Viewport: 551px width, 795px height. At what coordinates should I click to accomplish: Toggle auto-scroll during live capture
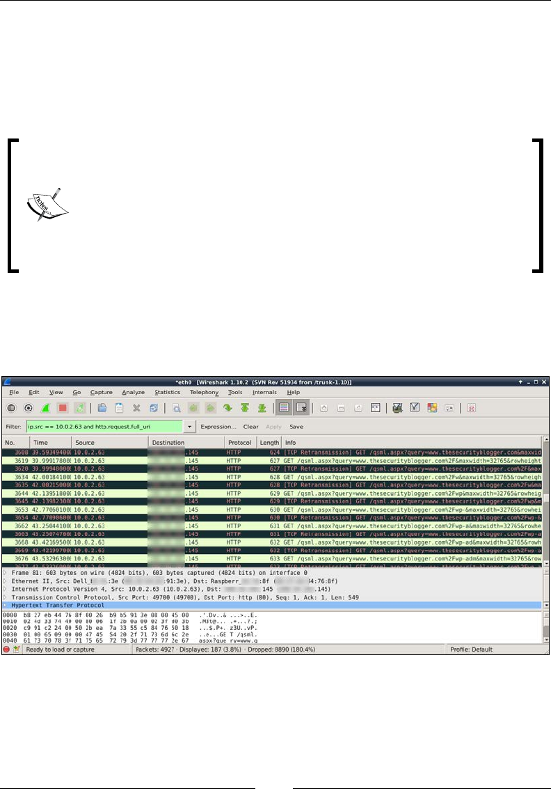click(x=301, y=408)
